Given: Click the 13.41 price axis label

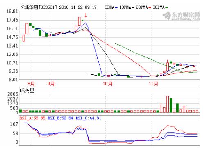Looking at the screenshot, I should coord(12,46).
